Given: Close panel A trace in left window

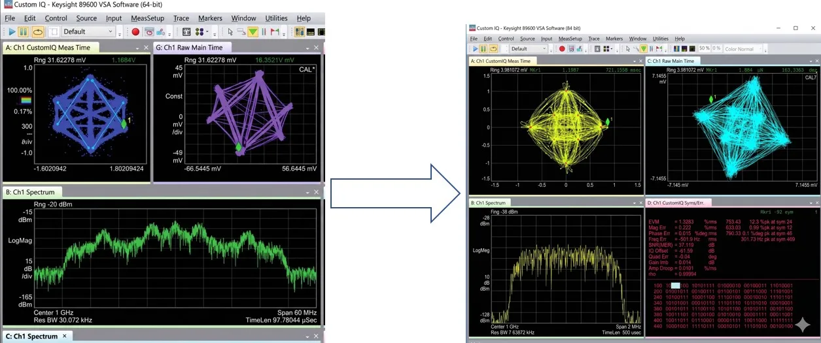Looking at the screenshot, I should [147, 48].
